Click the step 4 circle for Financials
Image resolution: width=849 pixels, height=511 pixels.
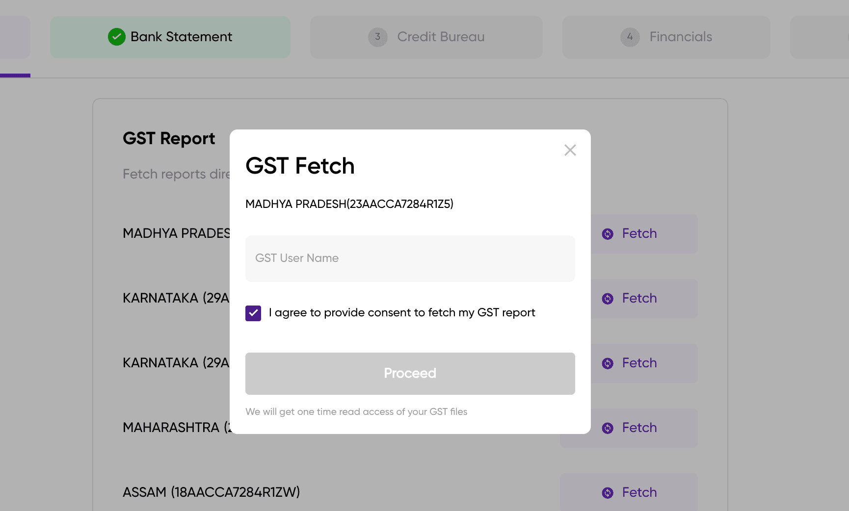629,37
